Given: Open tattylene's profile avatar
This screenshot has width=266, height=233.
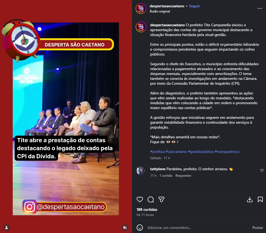Looking at the screenshot, I should click(141, 171).
